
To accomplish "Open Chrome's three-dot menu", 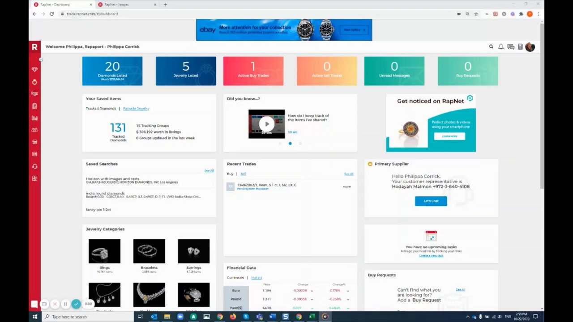I will 538,14.
